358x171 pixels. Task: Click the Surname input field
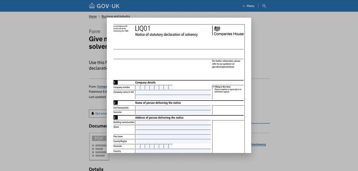(173, 112)
